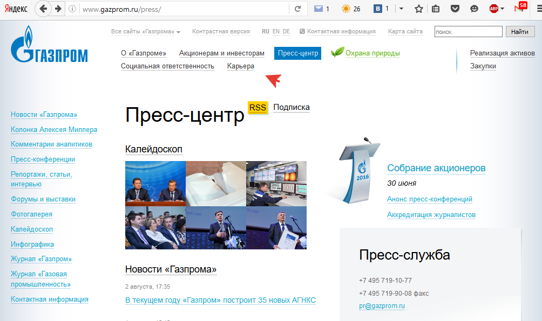Image resolution: width=542 pixels, height=321 pixels.
Task: Open Комментарии аналитиков link
Action: tap(51, 144)
